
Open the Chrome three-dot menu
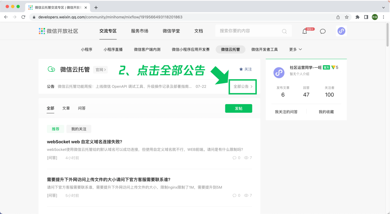click(383, 17)
